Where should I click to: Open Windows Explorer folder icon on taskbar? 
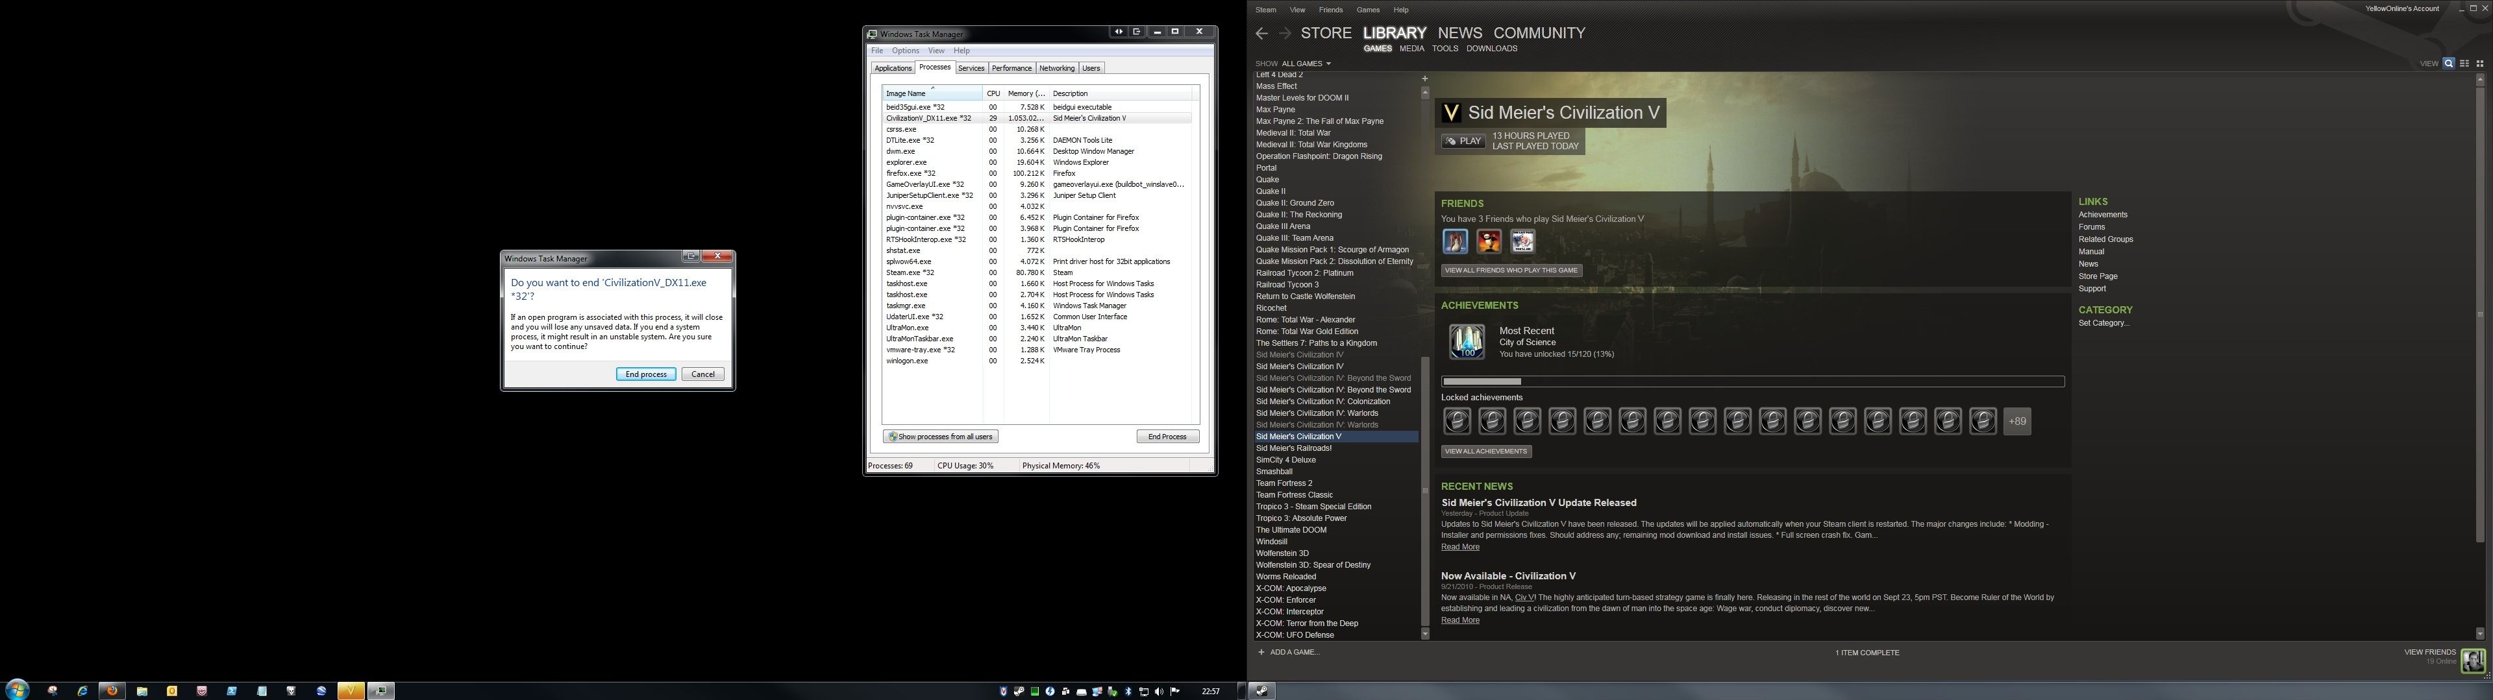[x=142, y=692]
